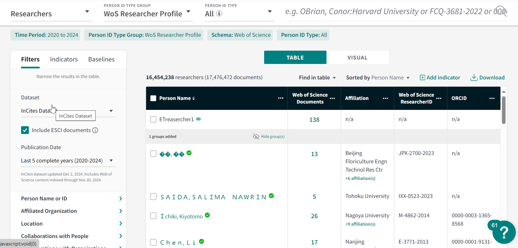
Task: Expand Affiliated Organization filter
Action: pyautogui.click(x=72, y=211)
